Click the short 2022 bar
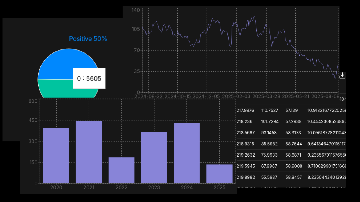This screenshot has width=360, height=202. (x=121, y=171)
